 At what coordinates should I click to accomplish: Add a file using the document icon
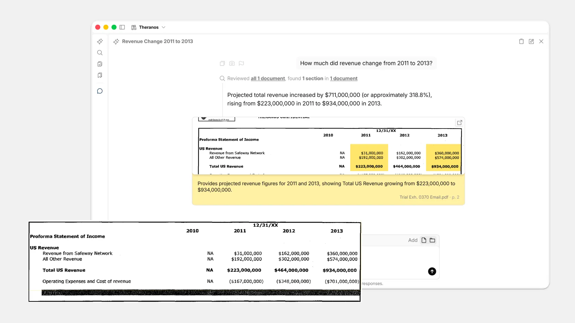click(424, 240)
